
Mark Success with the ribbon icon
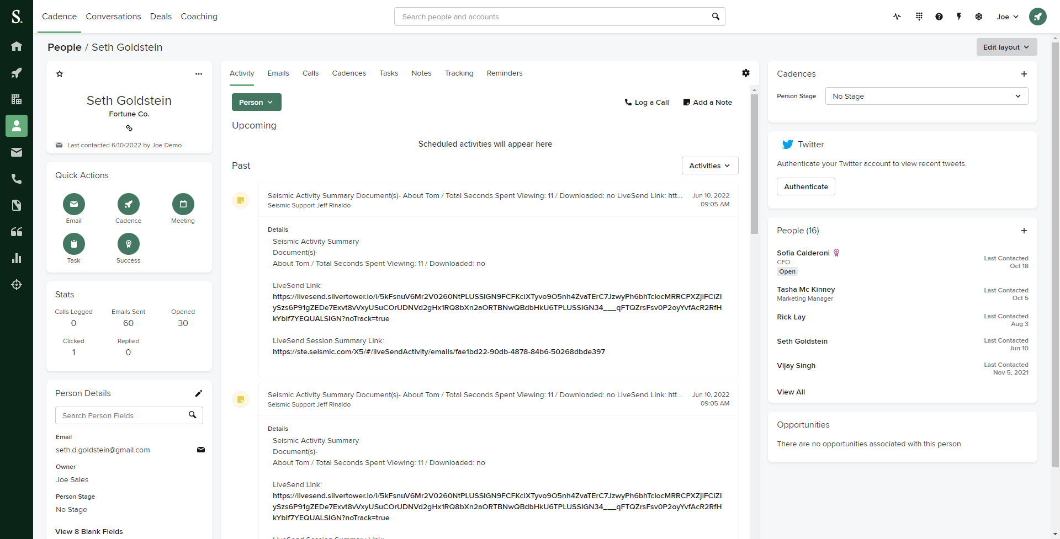[129, 244]
